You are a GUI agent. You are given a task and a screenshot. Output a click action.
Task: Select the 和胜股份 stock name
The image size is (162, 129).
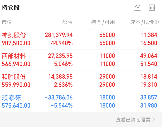coord(14,77)
